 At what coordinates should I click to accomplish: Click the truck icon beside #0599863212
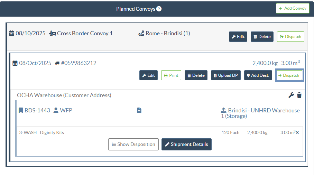click(57, 63)
